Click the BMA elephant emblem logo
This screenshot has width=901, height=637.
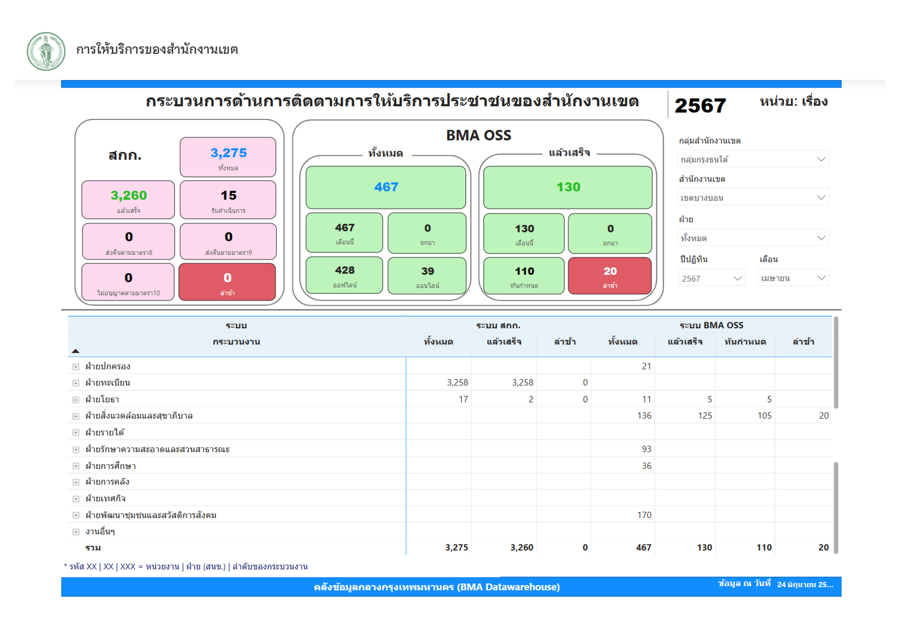(x=46, y=51)
